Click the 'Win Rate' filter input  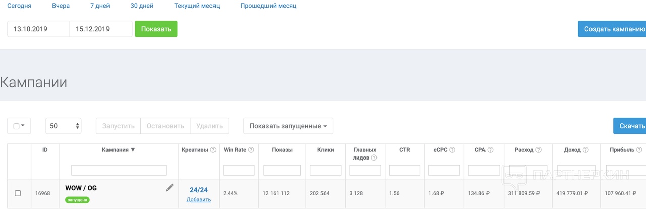click(239, 170)
